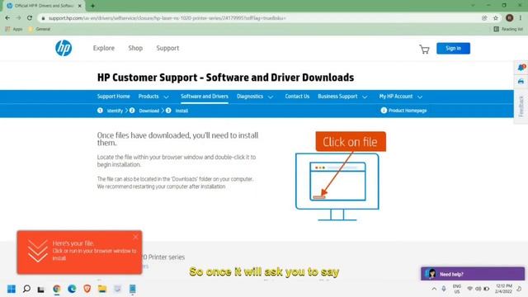Expand Business Support dropdown

[342, 97]
